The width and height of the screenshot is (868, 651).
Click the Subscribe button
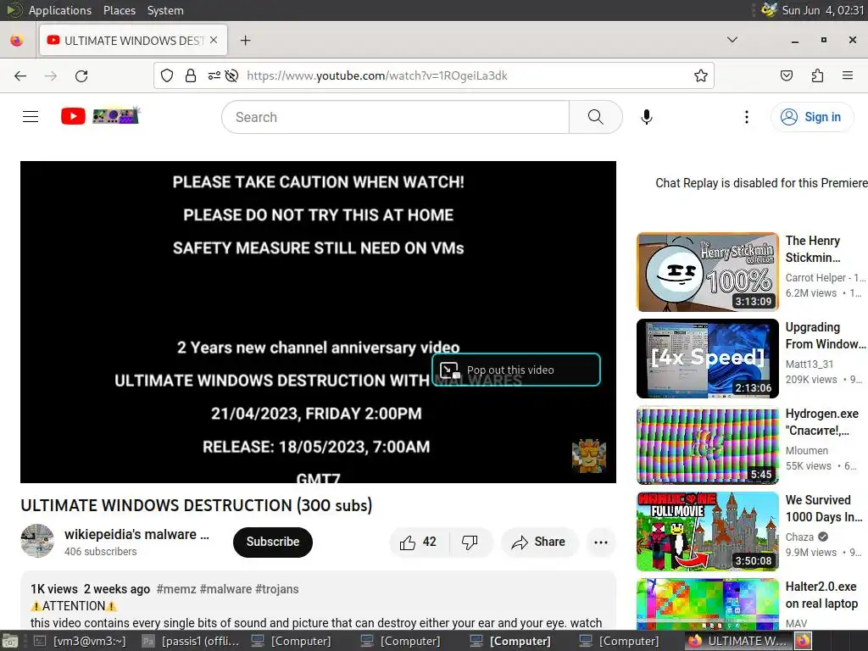click(273, 542)
